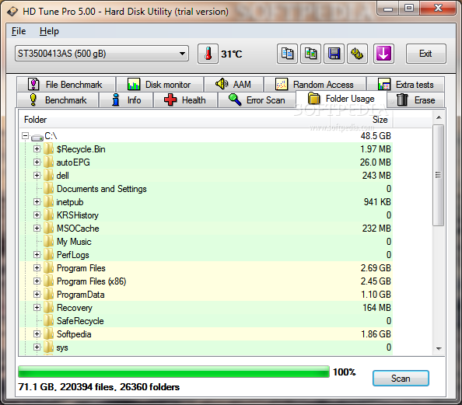Click the purple download arrow icon
Image resolution: width=462 pixels, height=405 pixels.
point(383,54)
